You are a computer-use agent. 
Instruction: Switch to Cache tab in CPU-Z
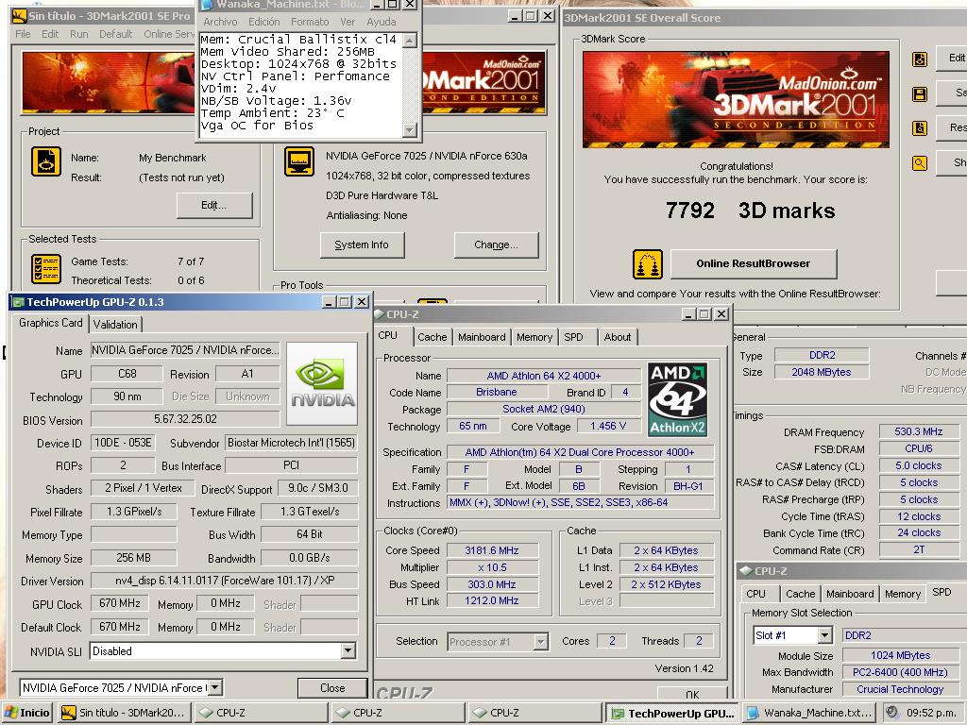coord(432,337)
